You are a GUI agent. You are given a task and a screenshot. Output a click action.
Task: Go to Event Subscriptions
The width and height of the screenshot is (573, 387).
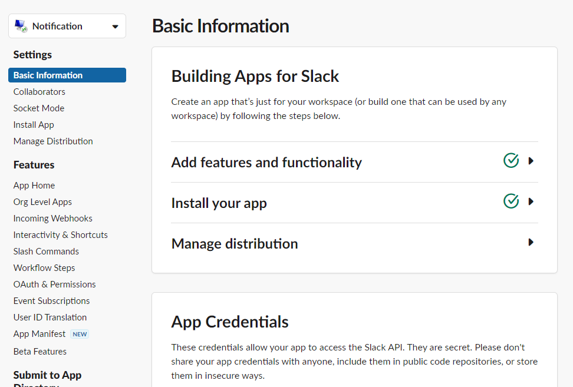point(51,301)
